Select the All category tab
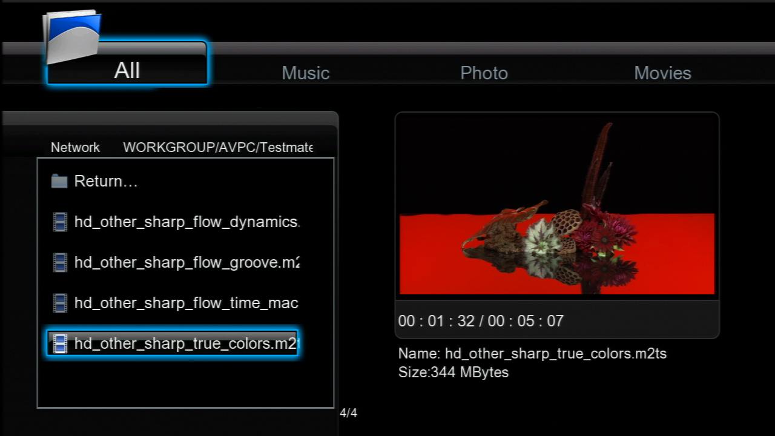The height and width of the screenshot is (436, 775). pos(127,63)
